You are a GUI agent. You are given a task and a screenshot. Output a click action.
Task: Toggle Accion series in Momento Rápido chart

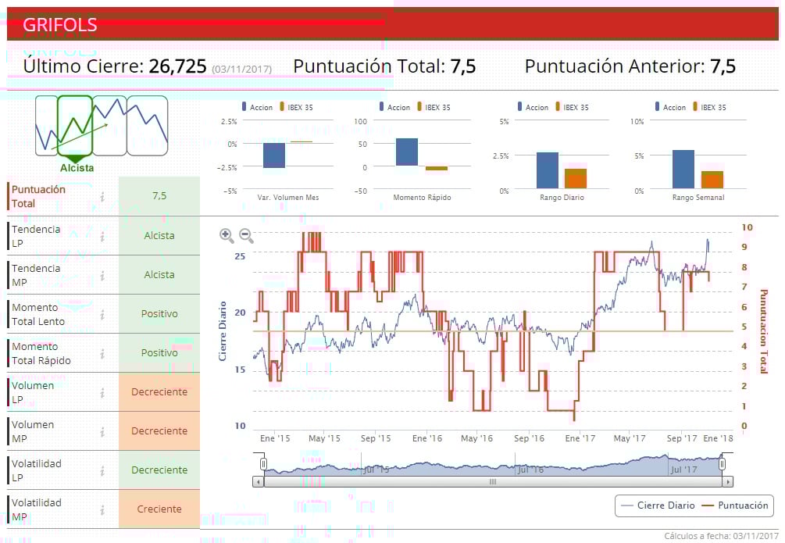click(x=394, y=107)
